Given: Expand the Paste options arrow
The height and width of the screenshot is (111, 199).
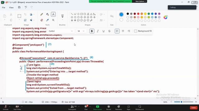Looking at the screenshot, I should tap(5, 20).
